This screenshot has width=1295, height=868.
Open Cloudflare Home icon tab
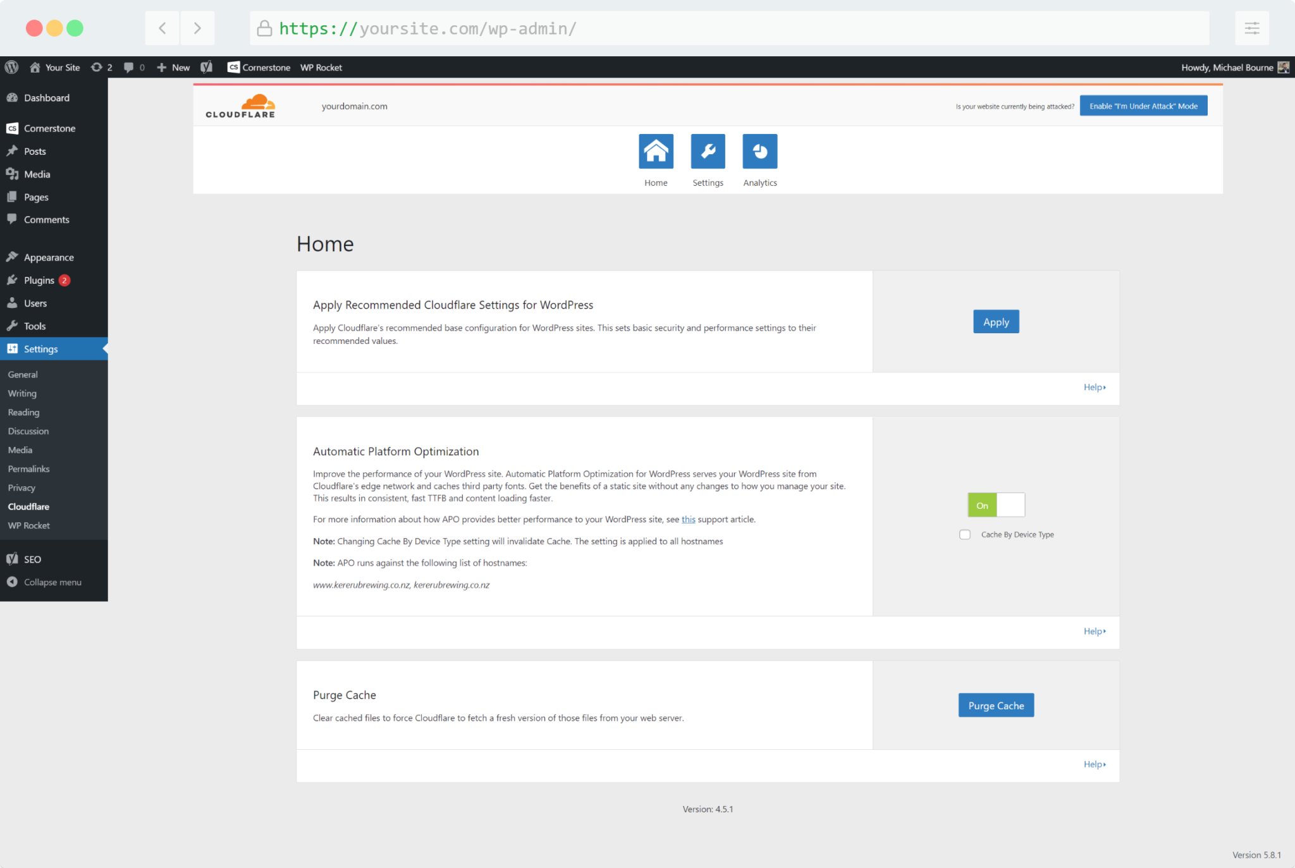pos(656,151)
